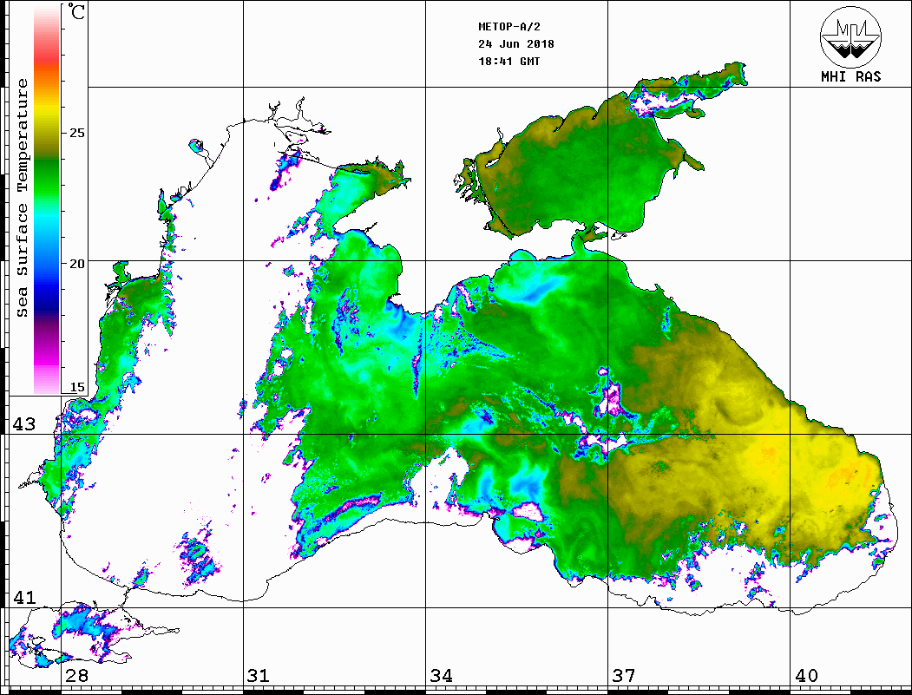Click latitude label 41

click(24, 598)
